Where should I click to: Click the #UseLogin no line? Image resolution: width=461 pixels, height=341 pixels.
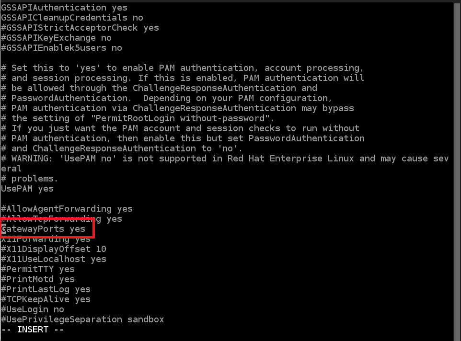pyautogui.click(x=33, y=309)
